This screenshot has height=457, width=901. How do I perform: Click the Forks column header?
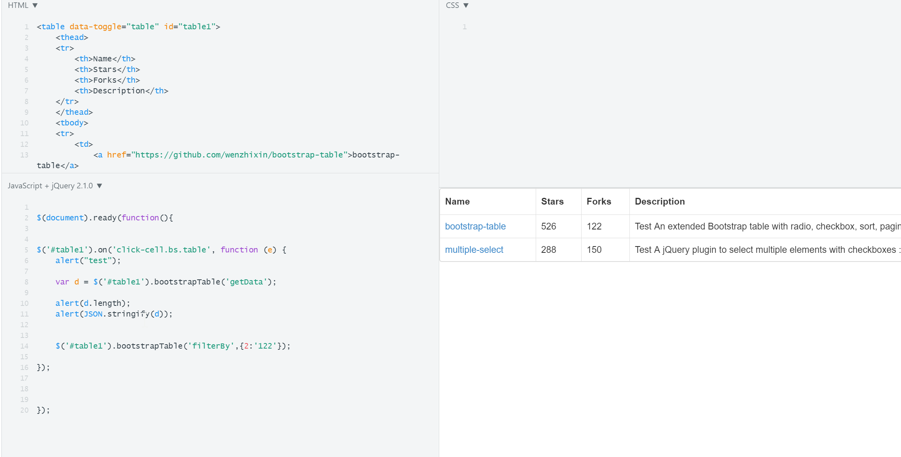(x=598, y=201)
